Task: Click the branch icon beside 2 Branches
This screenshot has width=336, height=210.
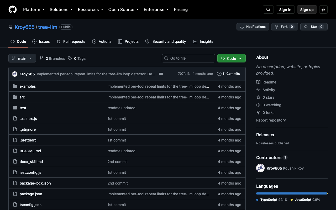Action: tap(41, 59)
